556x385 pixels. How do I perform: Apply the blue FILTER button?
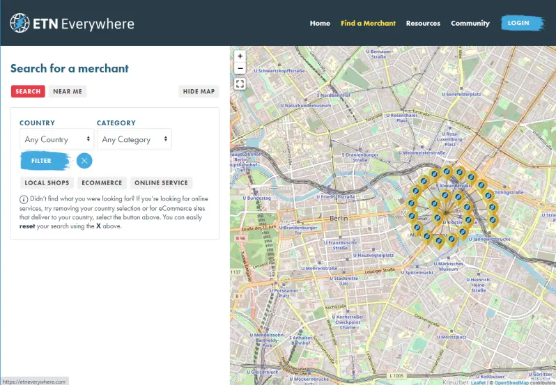[46, 161]
